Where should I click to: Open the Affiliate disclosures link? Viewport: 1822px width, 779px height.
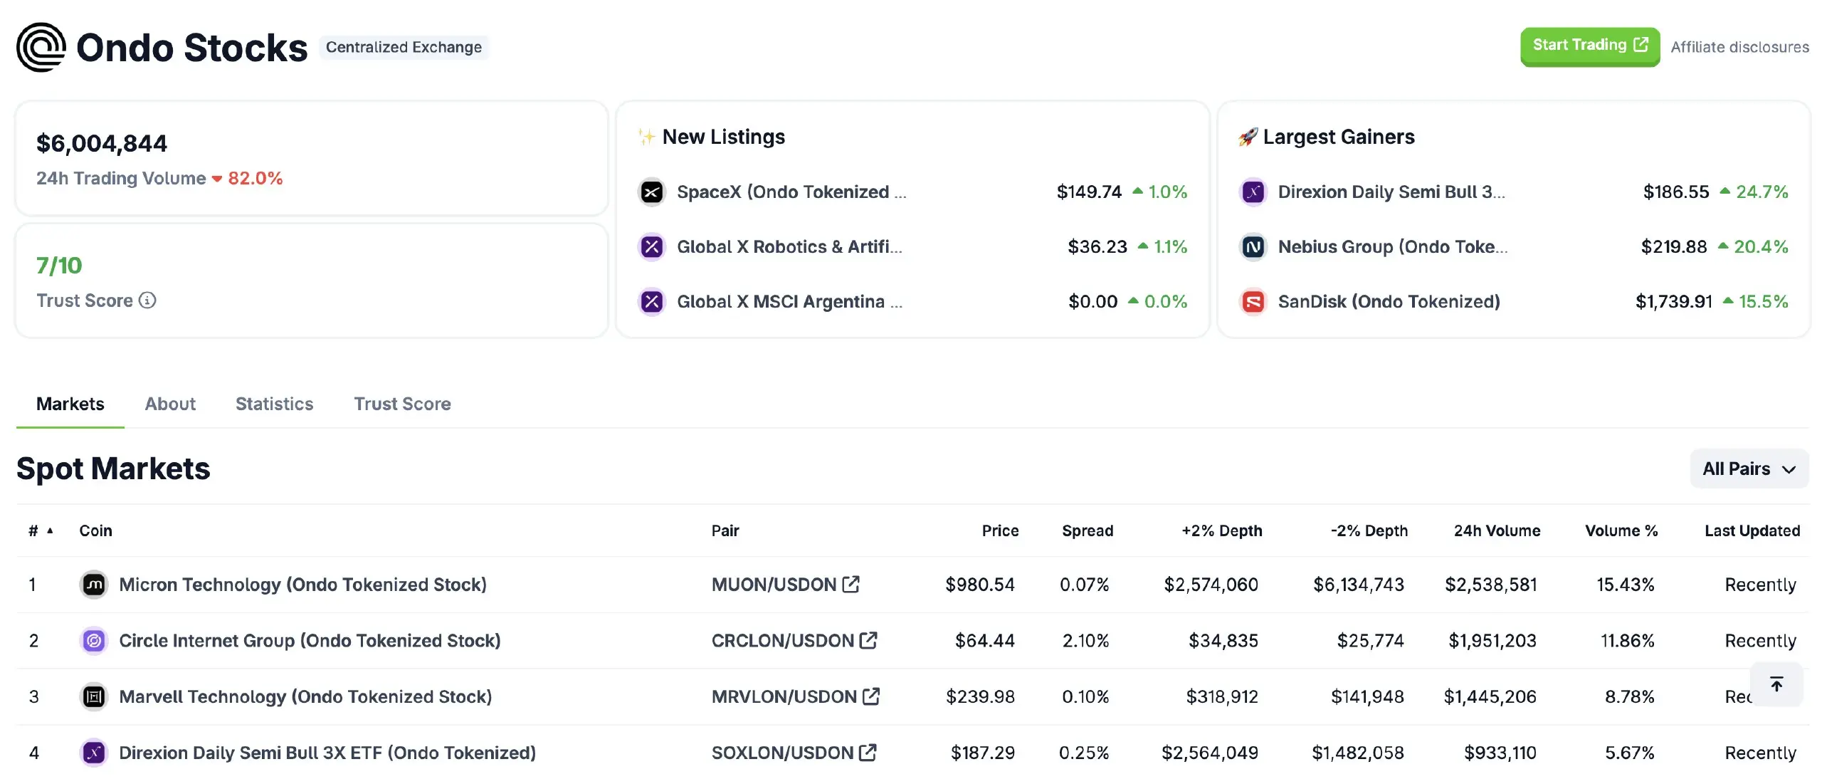(x=1739, y=47)
